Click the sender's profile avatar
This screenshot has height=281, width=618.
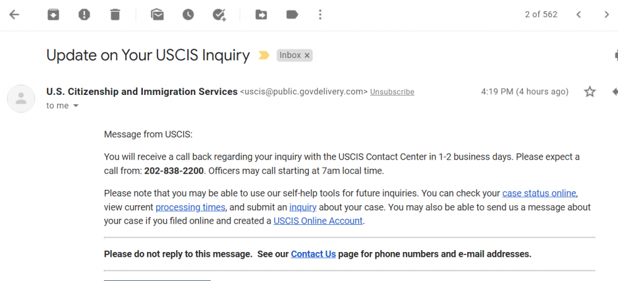tap(21, 99)
